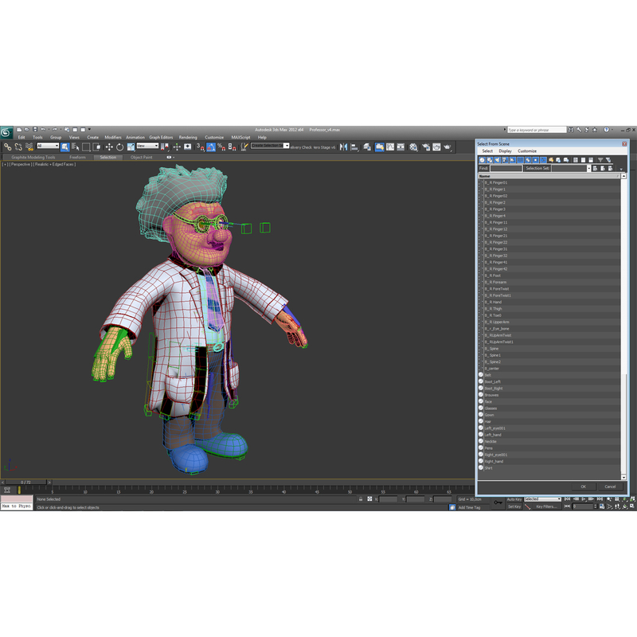Click the Align tool icon
The image size is (637, 637).
tap(354, 148)
